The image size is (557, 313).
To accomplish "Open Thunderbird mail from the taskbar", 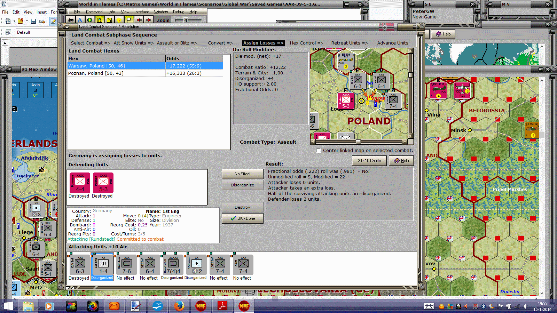I will (x=114, y=306).
